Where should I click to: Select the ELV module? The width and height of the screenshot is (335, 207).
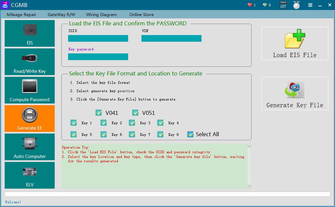click(29, 175)
